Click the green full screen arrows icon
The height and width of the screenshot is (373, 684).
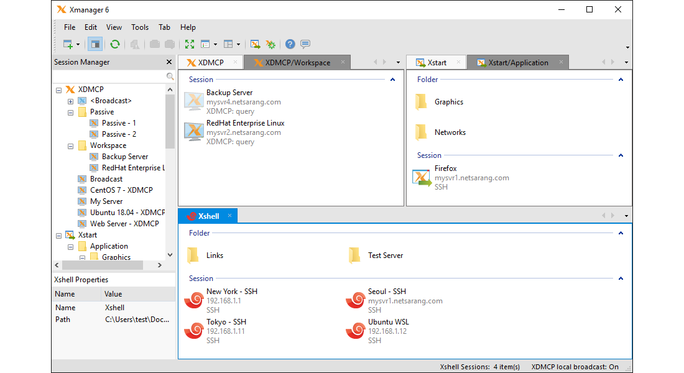click(190, 44)
